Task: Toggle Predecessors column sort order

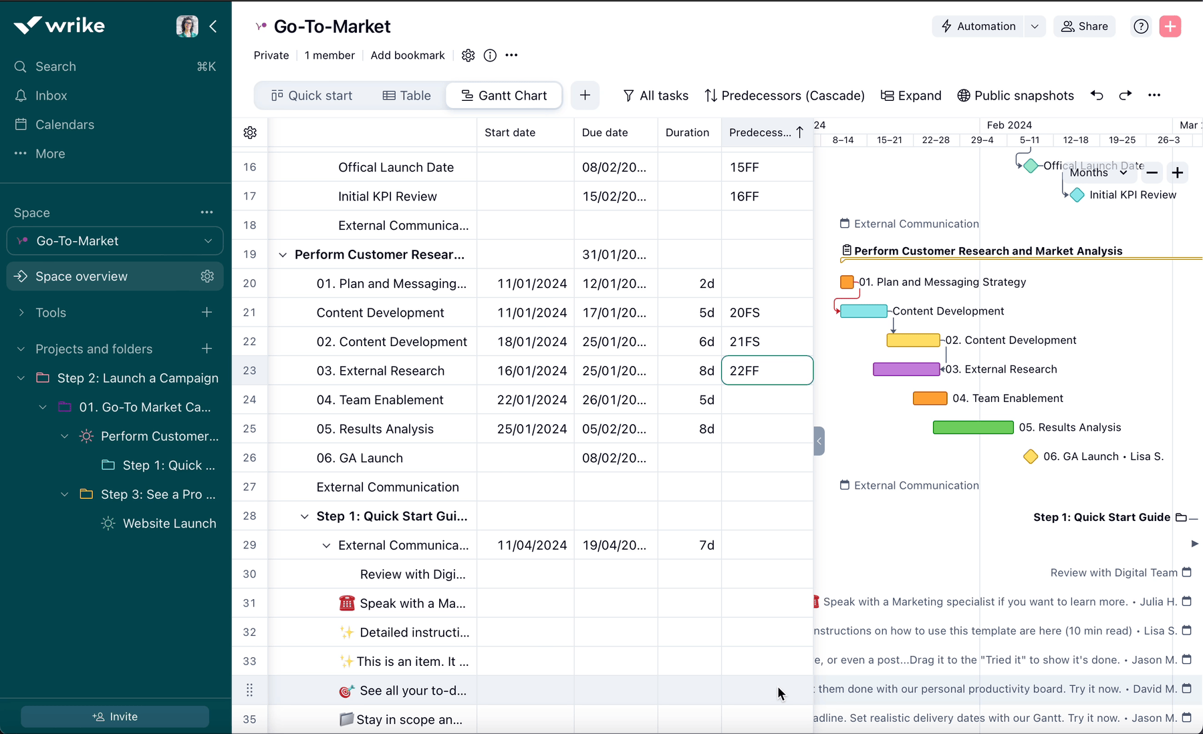Action: coord(800,132)
